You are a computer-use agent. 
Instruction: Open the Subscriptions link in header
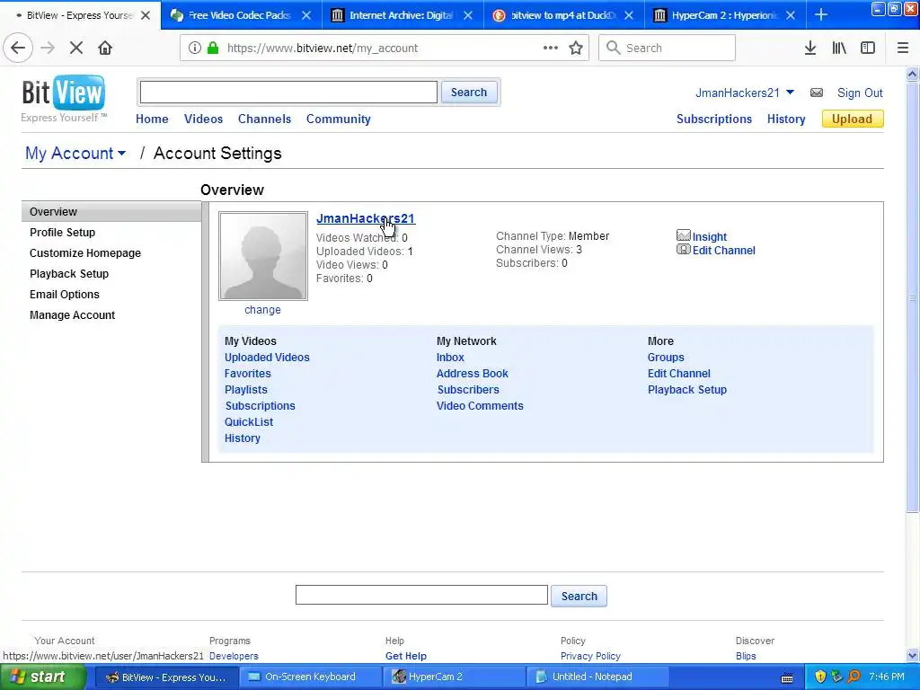point(714,119)
